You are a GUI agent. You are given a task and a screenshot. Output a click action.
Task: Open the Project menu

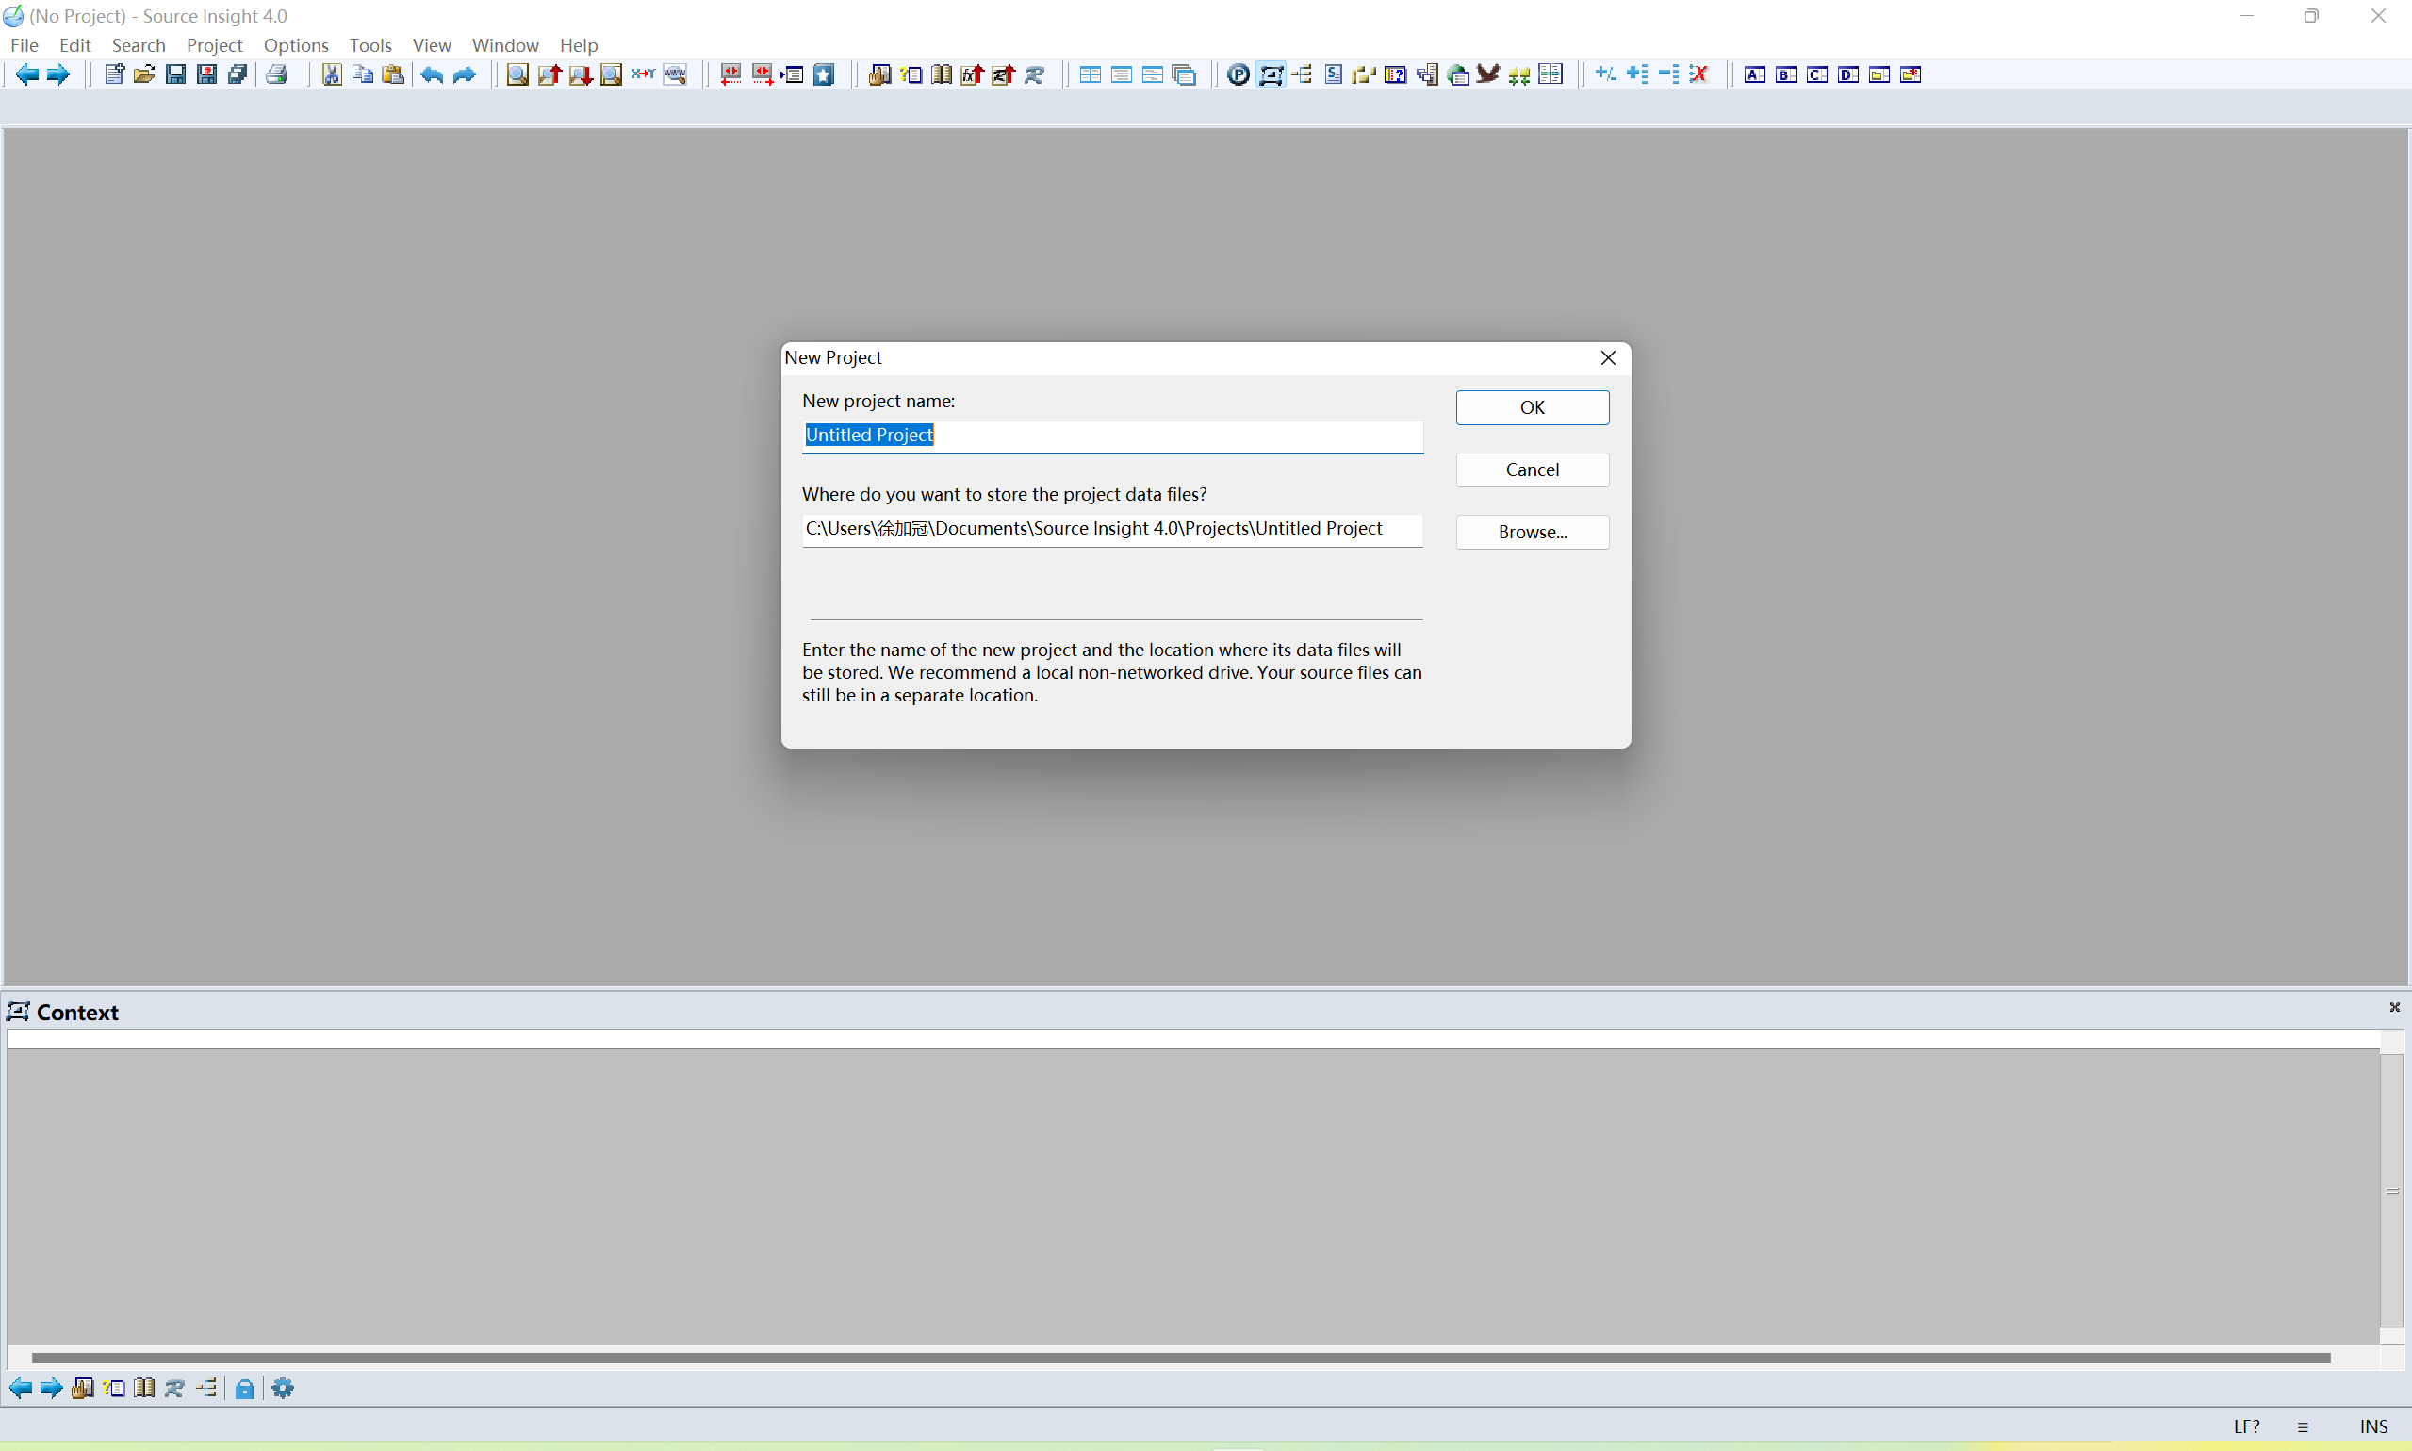[214, 45]
